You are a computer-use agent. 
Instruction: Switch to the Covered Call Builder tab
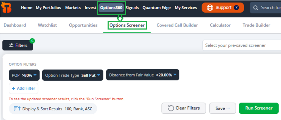pyautogui.click(x=177, y=25)
